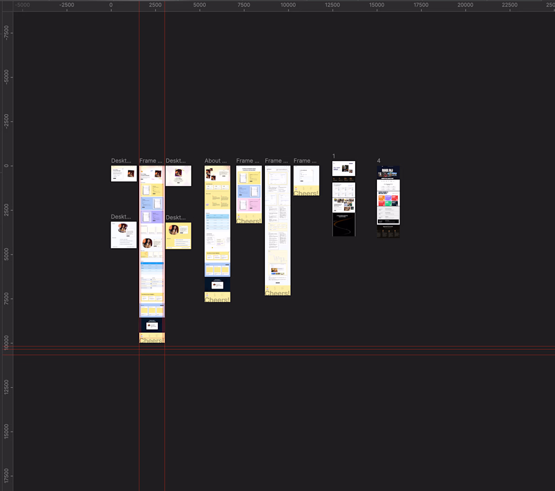Select the pink gradient desktop frame thumbnail
The height and width of the screenshot is (491, 555).
pos(179,176)
